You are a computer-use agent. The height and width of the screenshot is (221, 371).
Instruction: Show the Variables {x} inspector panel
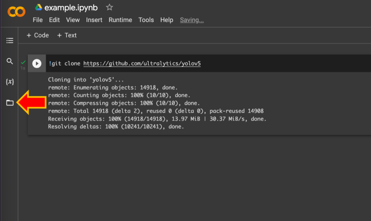coord(10,82)
